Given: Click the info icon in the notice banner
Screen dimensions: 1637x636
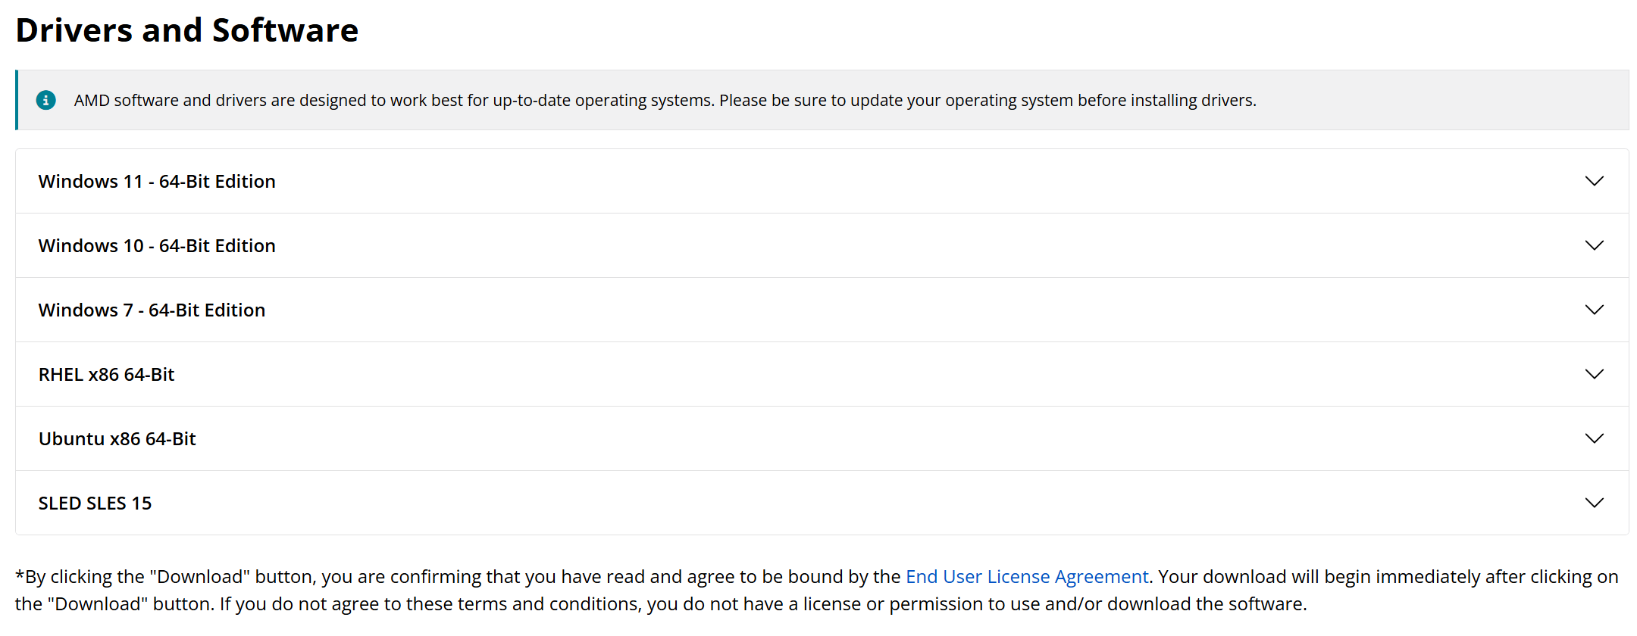Looking at the screenshot, I should coord(46,100).
